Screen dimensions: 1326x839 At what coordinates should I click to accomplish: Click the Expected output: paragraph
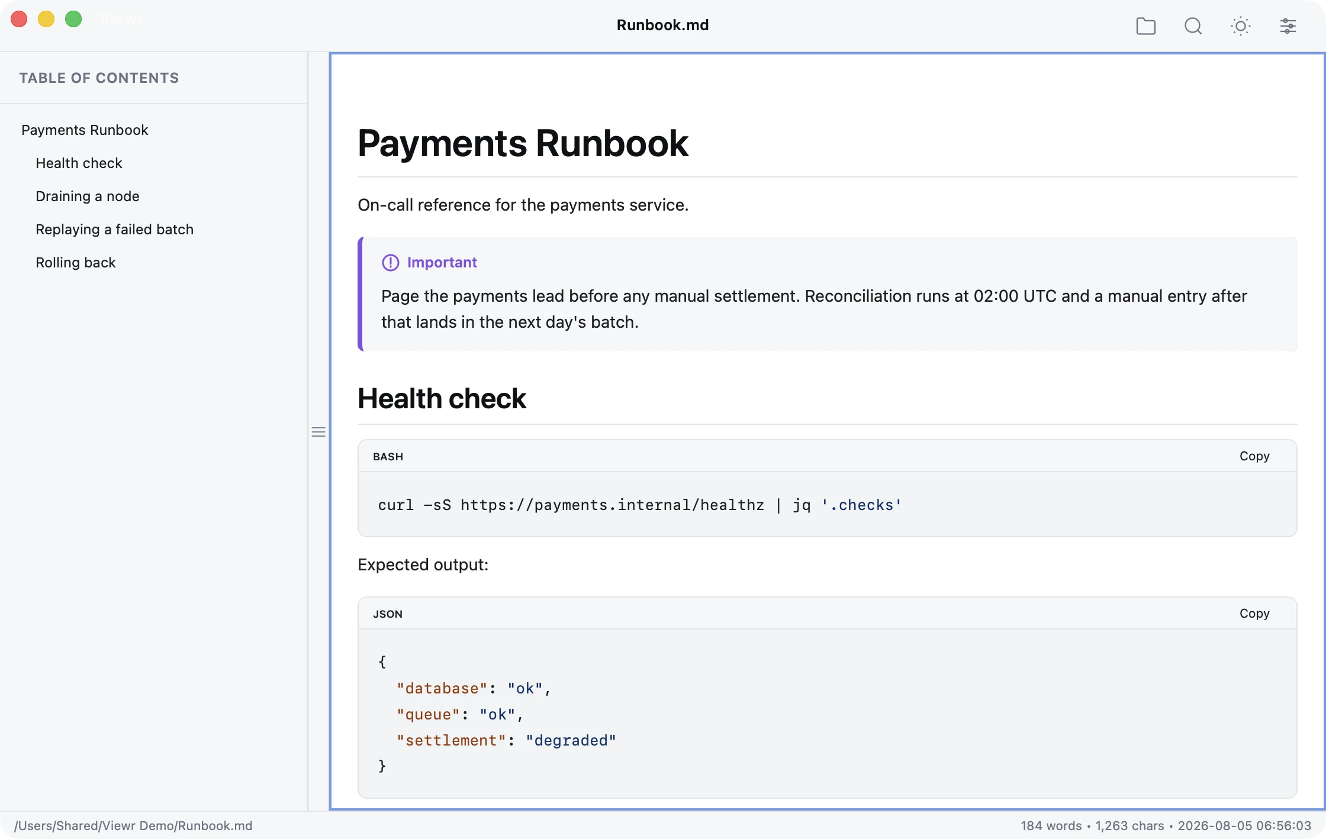(x=423, y=564)
